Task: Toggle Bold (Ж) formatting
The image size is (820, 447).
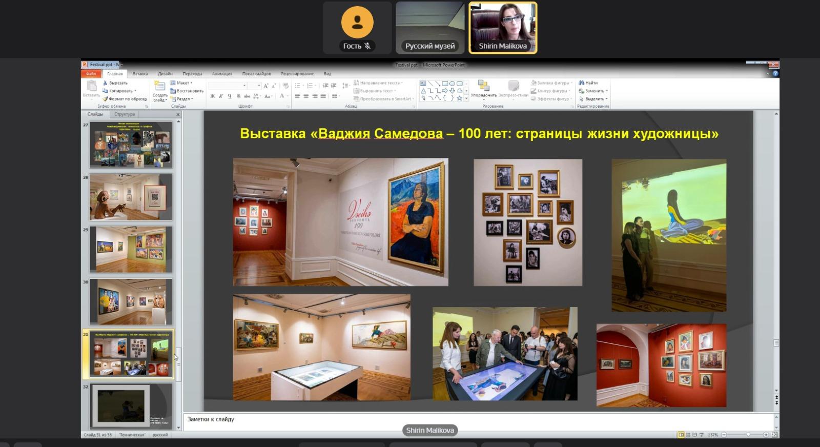Action: [x=213, y=96]
